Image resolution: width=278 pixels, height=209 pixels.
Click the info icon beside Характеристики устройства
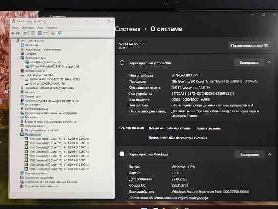click(122, 63)
